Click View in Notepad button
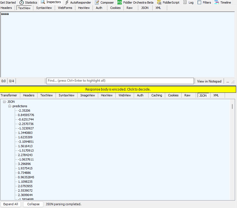The height and width of the screenshot is (208, 237). pyautogui.click(x=209, y=81)
